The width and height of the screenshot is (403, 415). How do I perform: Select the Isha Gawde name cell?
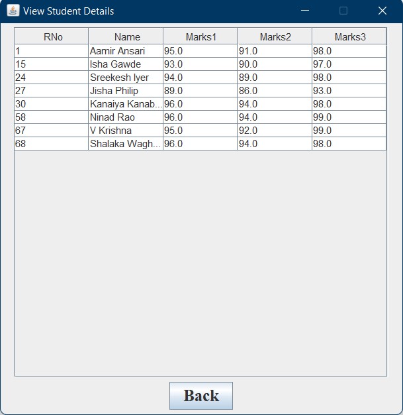click(126, 64)
